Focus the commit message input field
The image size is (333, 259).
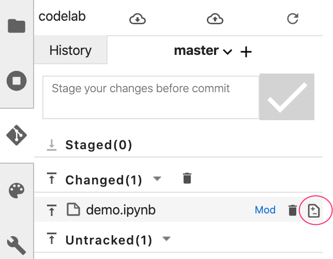pyautogui.click(x=150, y=97)
